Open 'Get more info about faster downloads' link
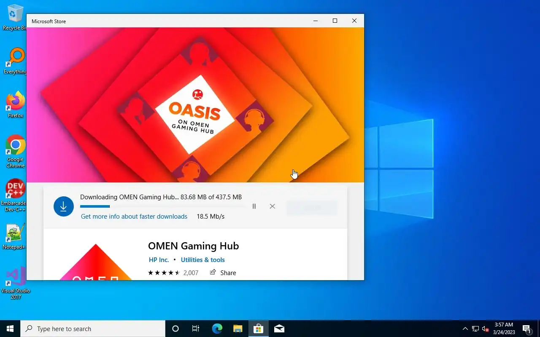540x337 pixels. 134,217
